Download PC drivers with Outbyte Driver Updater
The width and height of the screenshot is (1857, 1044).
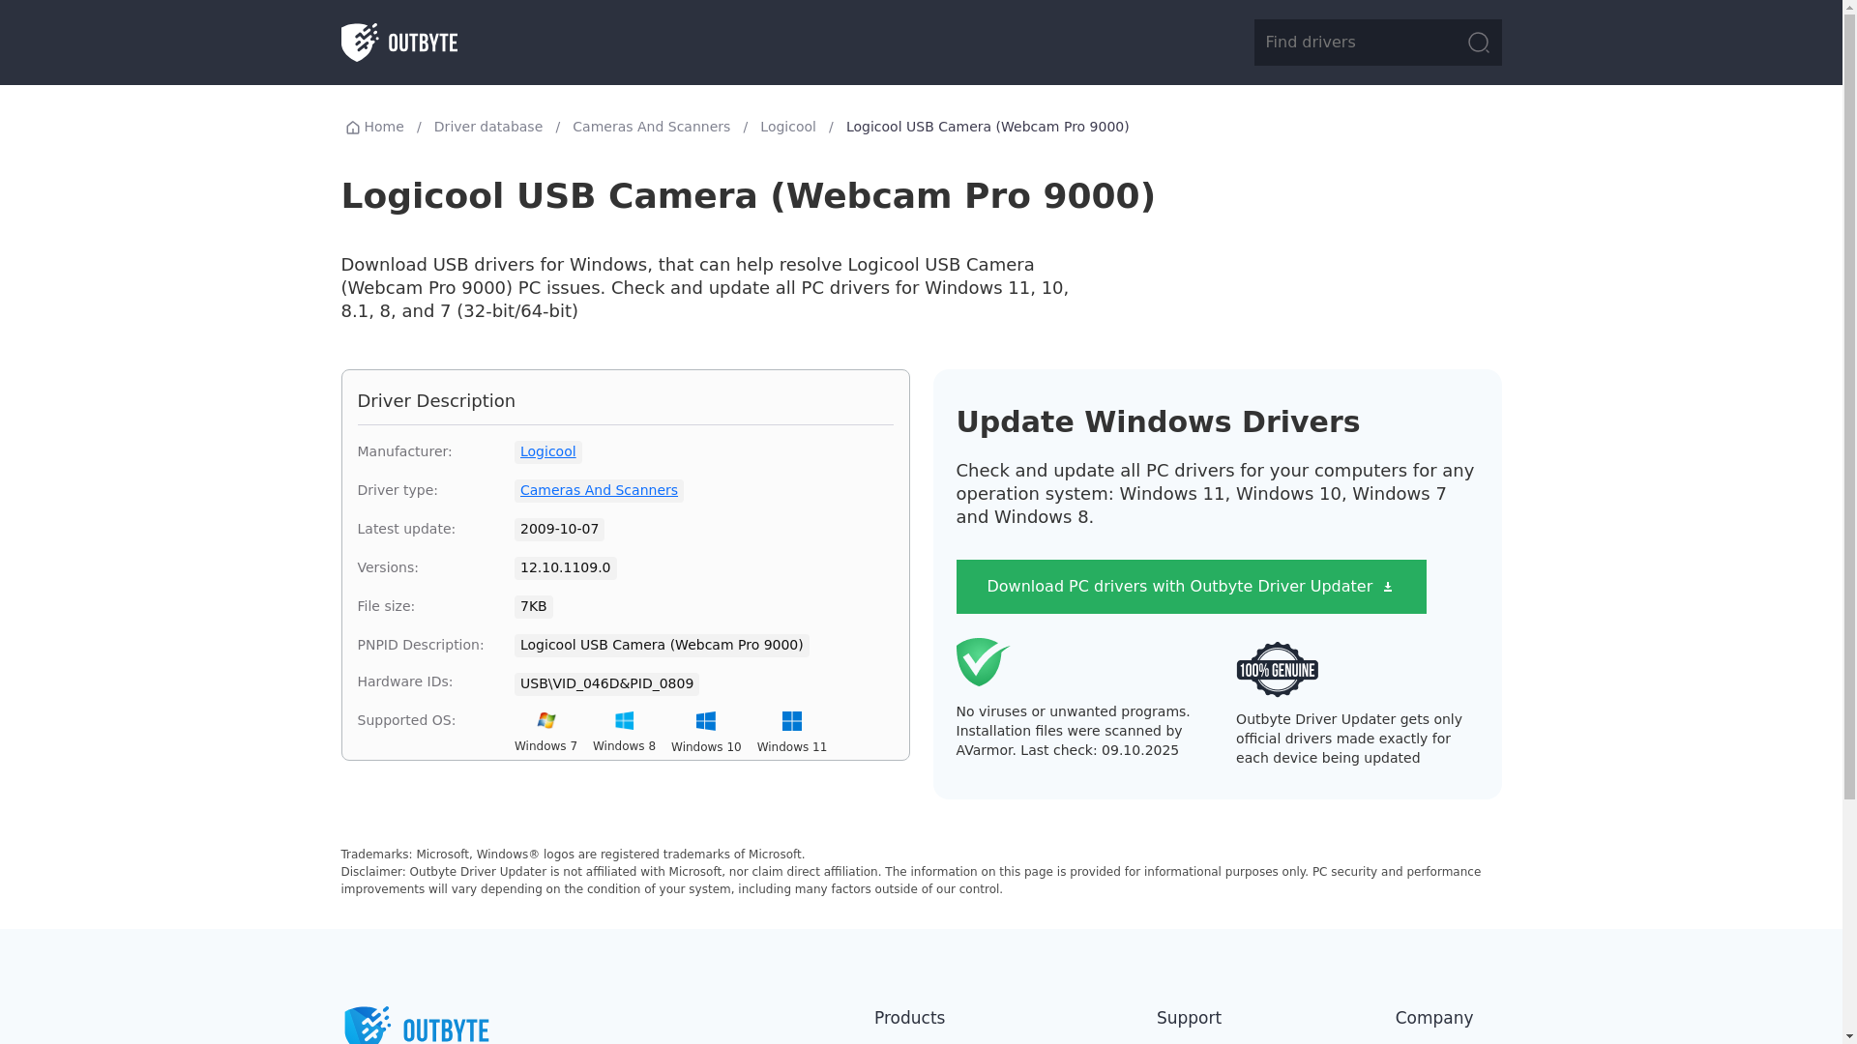click(x=1191, y=587)
